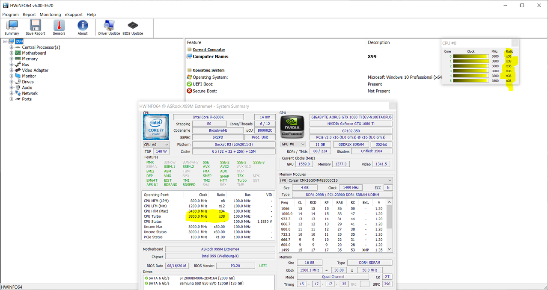Expand the Motherboard tree node
Viewport: 548px width, 290px height.
(12, 53)
